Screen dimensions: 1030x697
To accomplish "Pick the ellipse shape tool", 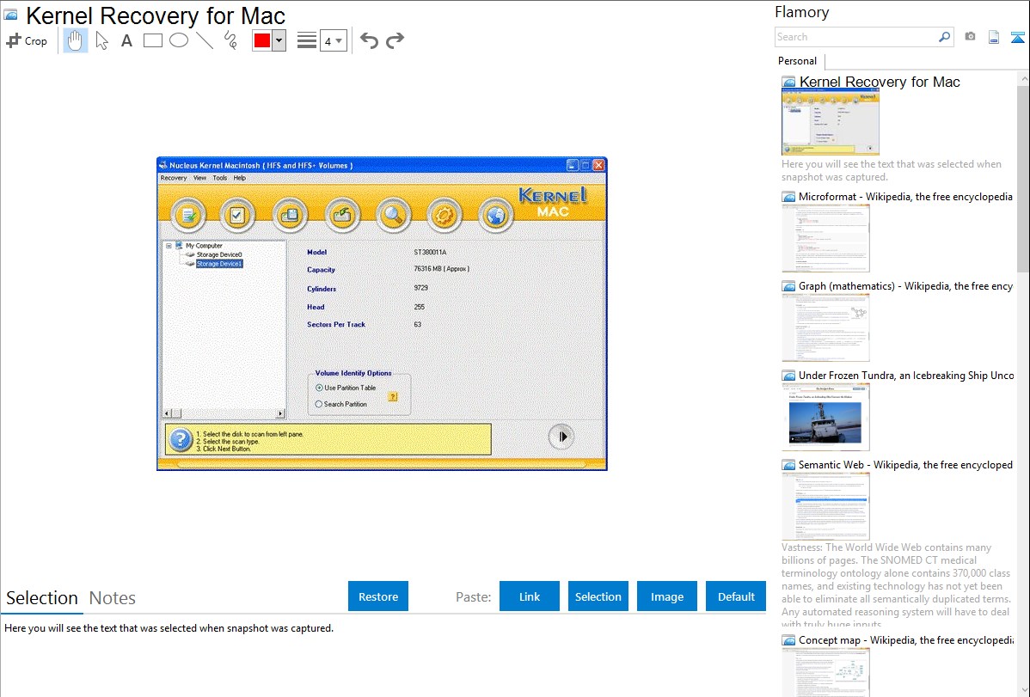I will 179,40.
